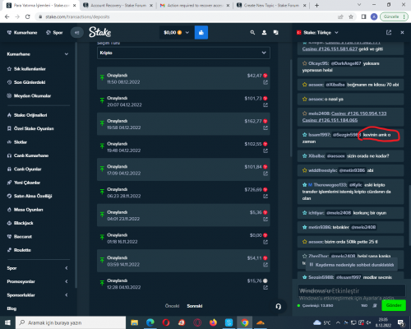411x329 pixels.
Task: Open Firefox from the taskbar
Action: [213, 322]
